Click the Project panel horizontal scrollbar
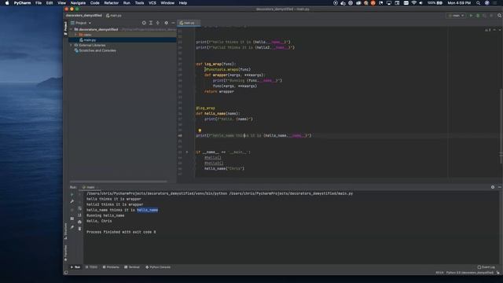The width and height of the screenshot is (503, 283). (x=119, y=182)
